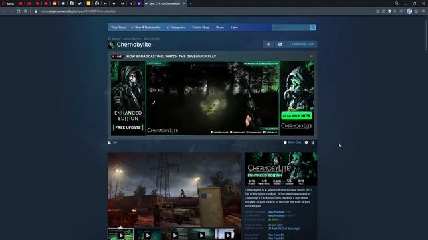Click the live developer broadcast video
Image resolution: width=428 pixels, height=240 pixels.
213,98
